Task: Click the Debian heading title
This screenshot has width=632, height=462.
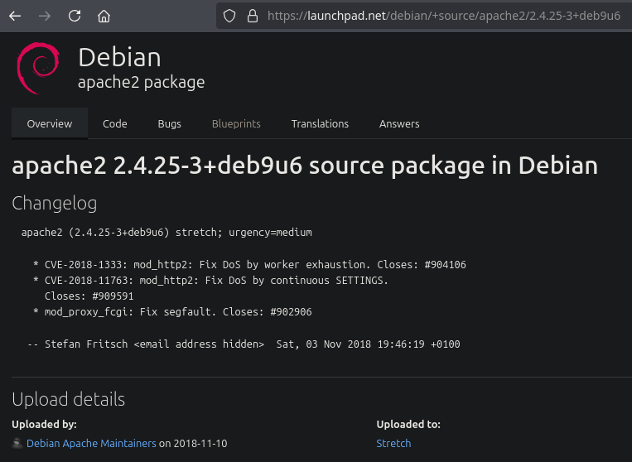Action: click(119, 57)
